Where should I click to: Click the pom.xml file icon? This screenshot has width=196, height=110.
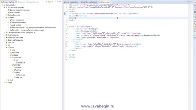(x=7, y=42)
